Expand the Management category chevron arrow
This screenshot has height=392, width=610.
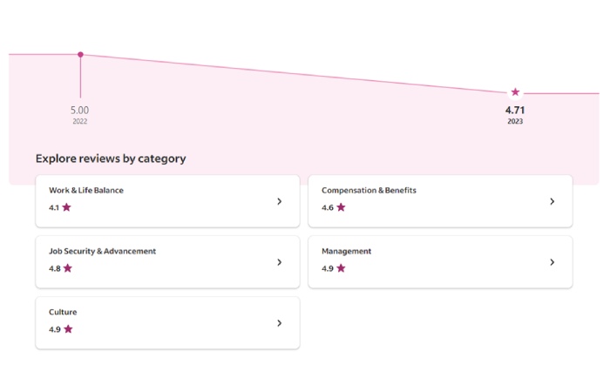pos(552,262)
